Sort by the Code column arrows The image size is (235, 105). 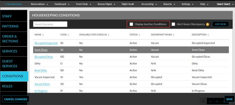point(68,35)
